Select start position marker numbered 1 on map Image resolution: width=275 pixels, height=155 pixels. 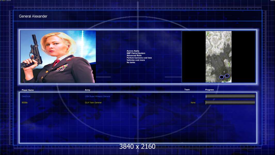pyautogui.click(x=227, y=76)
